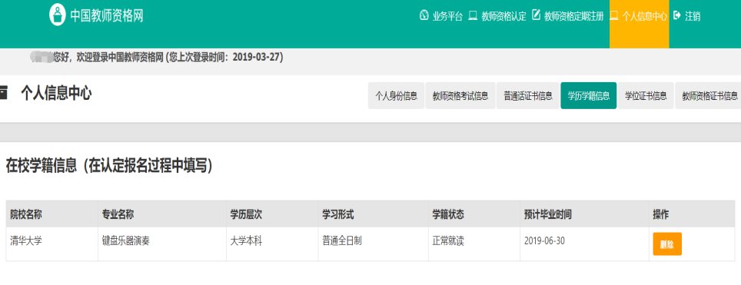The width and height of the screenshot is (741, 285).
Task: Click the 业务平台 globe icon
Action: [424, 15]
